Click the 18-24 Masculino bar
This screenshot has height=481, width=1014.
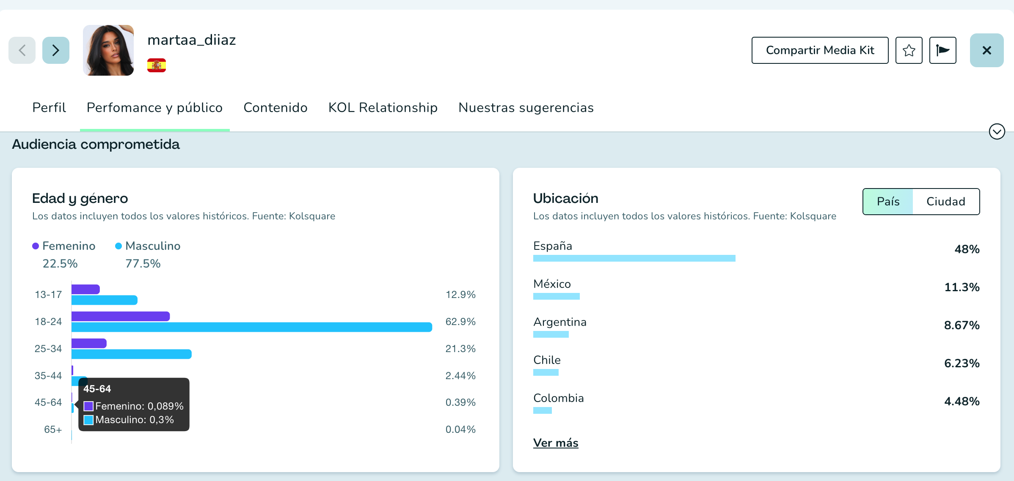pos(252,327)
